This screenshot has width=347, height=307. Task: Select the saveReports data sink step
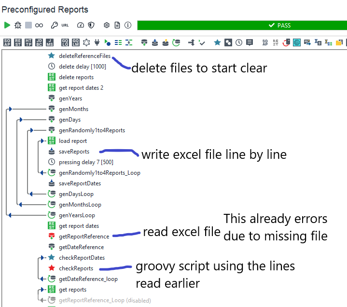point(73,152)
